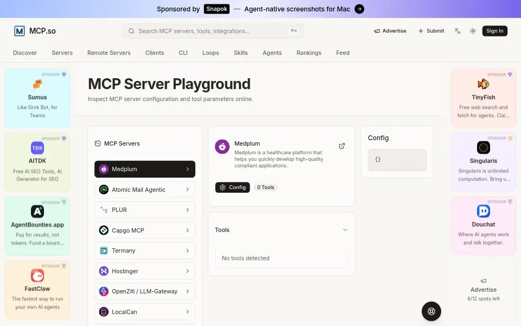
Task: Open the language switcher icon
Action: (458, 31)
